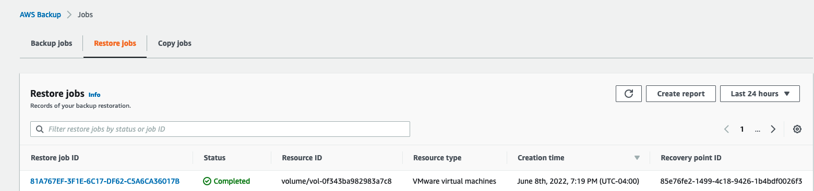Click the Completed status check icon

pos(207,181)
